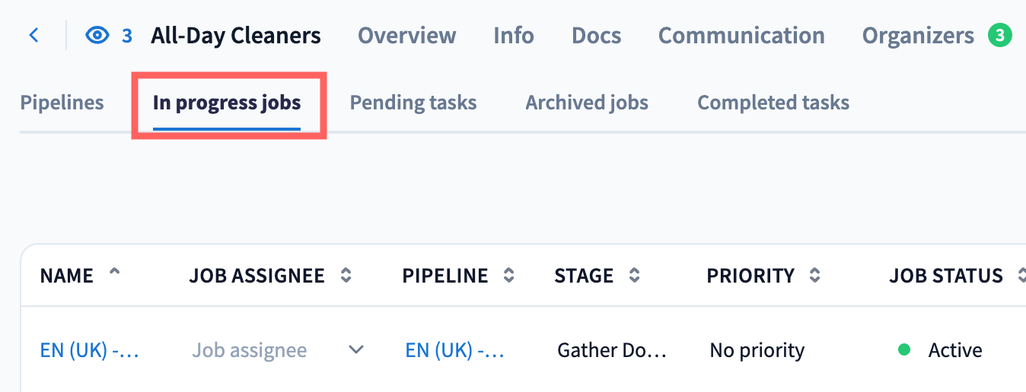Click the green Active status dot
The height and width of the screenshot is (392, 1026).
click(x=904, y=350)
